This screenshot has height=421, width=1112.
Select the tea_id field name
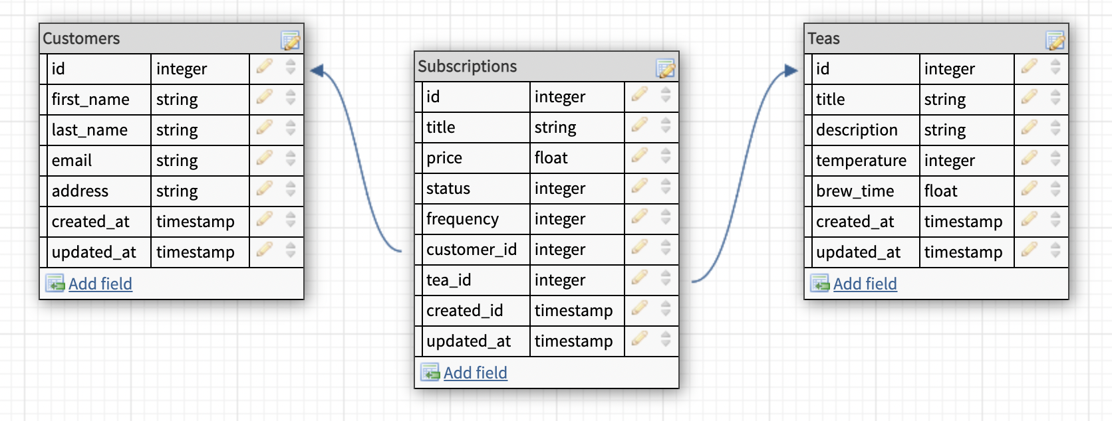coord(449,280)
